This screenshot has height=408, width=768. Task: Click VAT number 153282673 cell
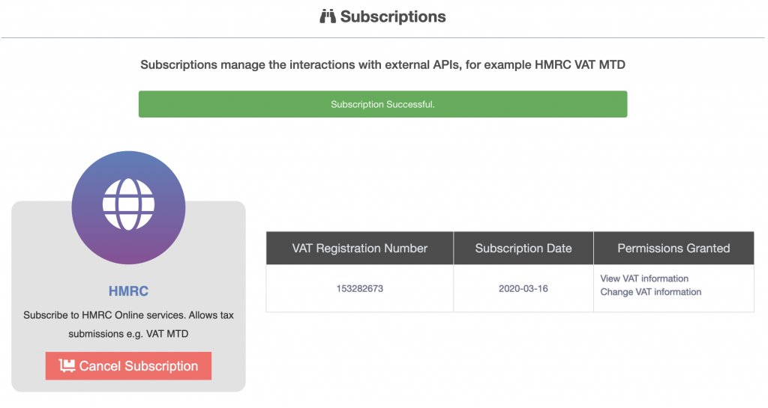click(x=359, y=288)
